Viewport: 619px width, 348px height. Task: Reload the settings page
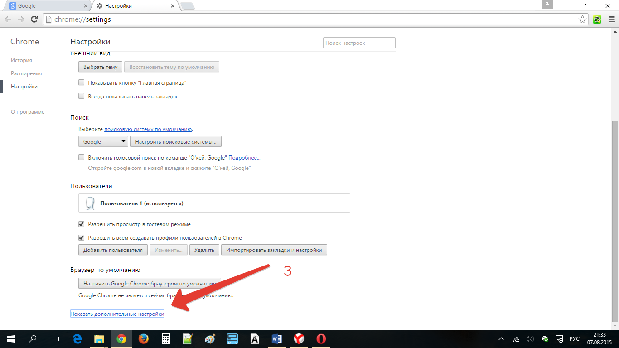pyautogui.click(x=34, y=19)
